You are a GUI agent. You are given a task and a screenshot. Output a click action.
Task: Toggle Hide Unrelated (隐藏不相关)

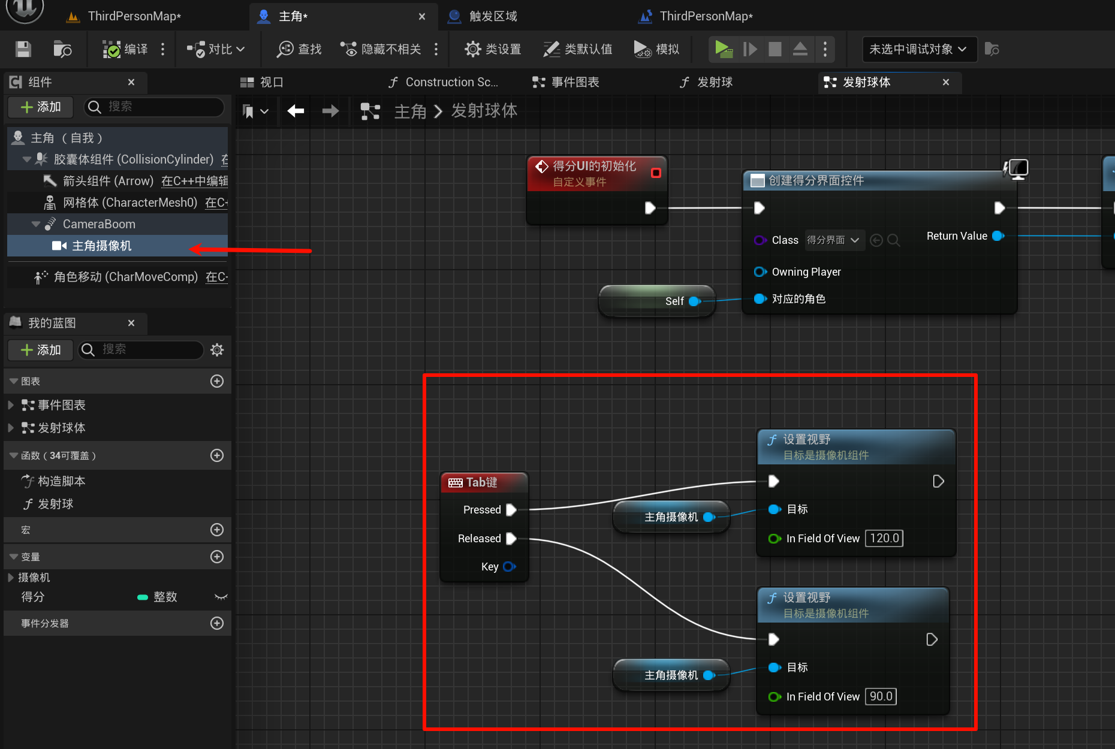[x=381, y=49]
